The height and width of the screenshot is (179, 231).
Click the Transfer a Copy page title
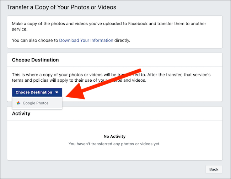[x=61, y=7]
